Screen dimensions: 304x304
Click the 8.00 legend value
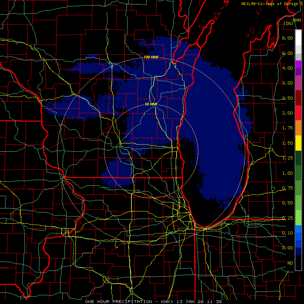[287, 38]
